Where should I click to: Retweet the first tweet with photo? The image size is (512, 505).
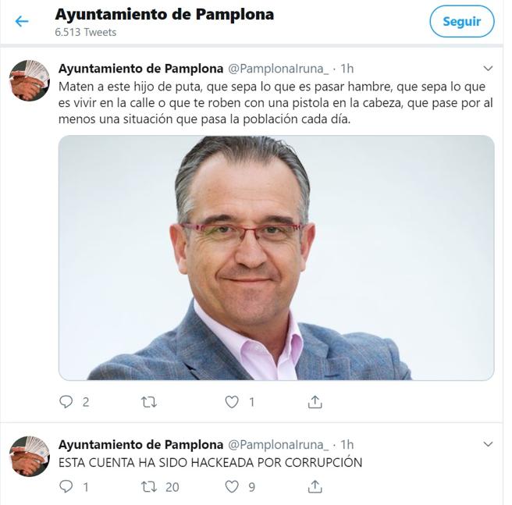(x=149, y=402)
